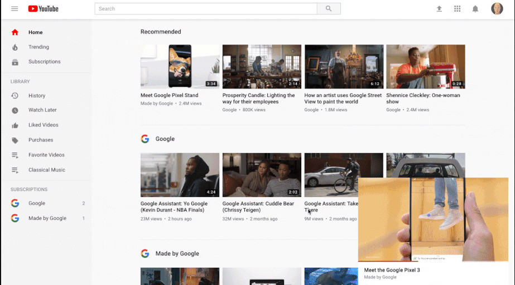This screenshot has width=515, height=285.
Task: Click Yo Google Kevin Durant title
Action: click(174, 207)
